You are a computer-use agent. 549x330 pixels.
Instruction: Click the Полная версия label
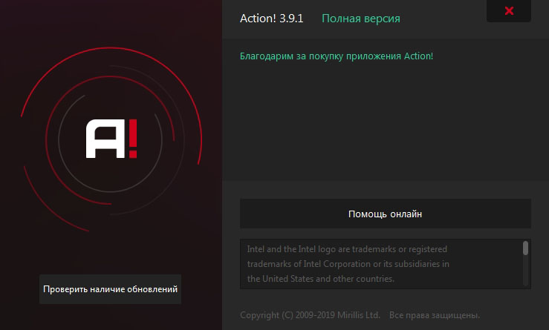tap(361, 19)
